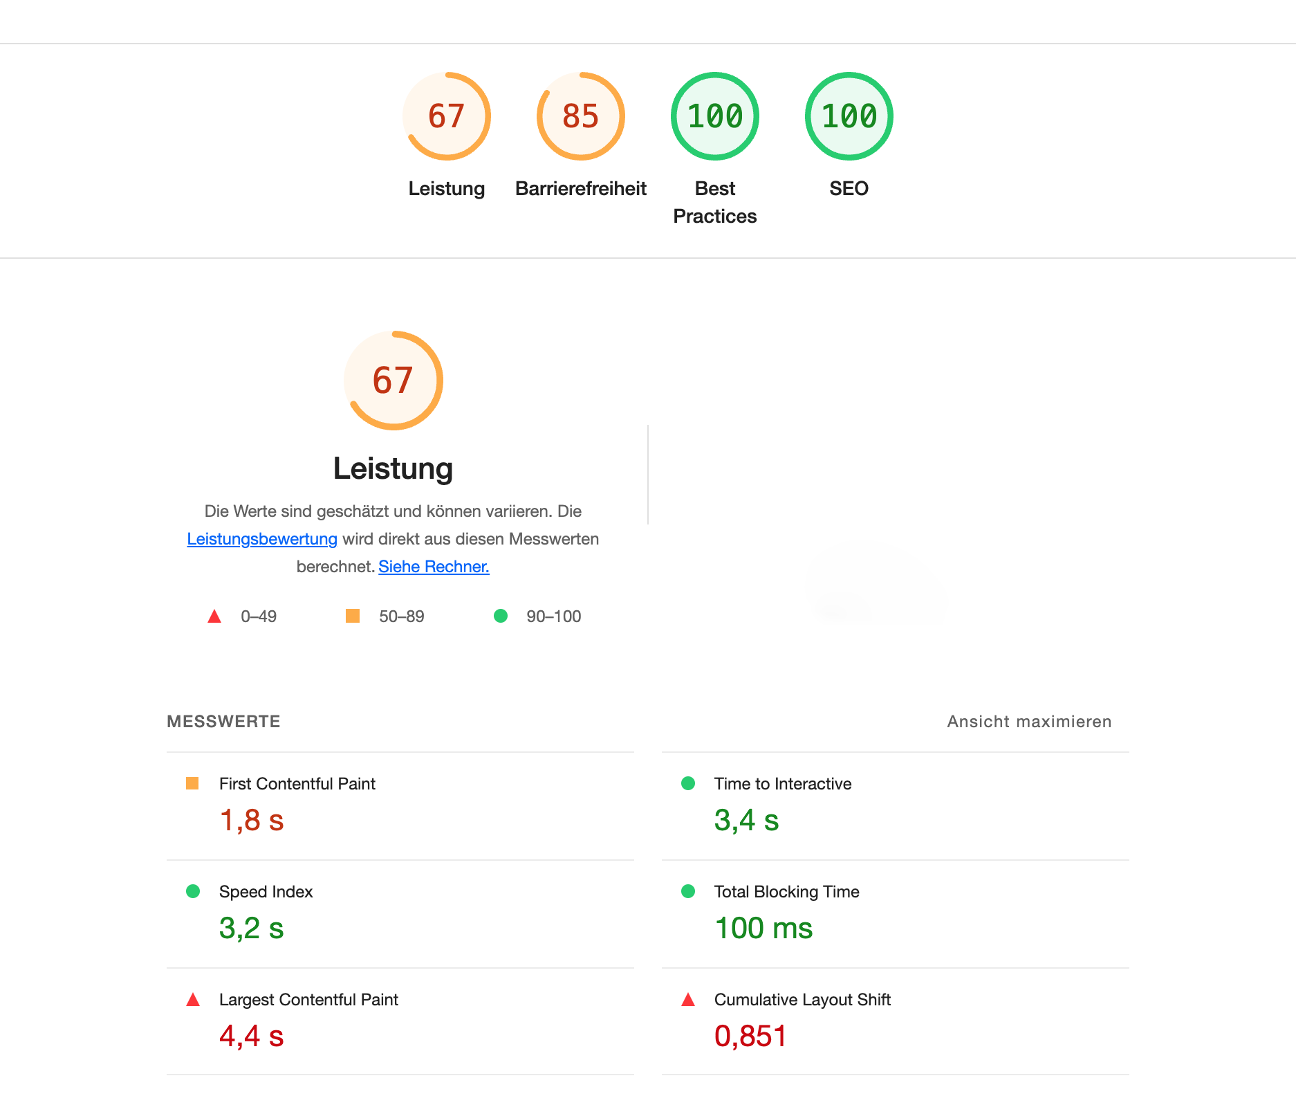Open the Leistungsbewertung link

(262, 539)
